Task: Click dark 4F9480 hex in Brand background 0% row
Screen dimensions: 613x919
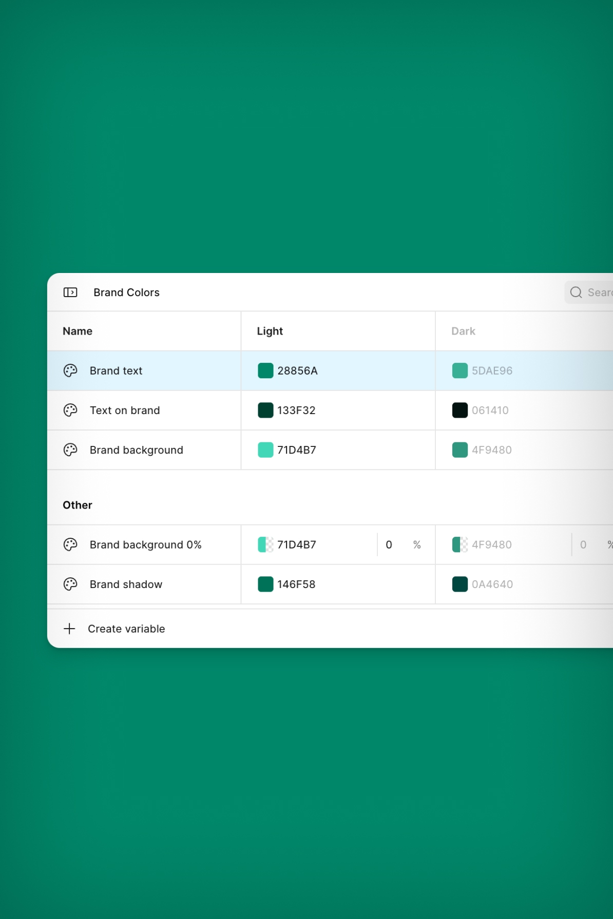Action: click(492, 544)
